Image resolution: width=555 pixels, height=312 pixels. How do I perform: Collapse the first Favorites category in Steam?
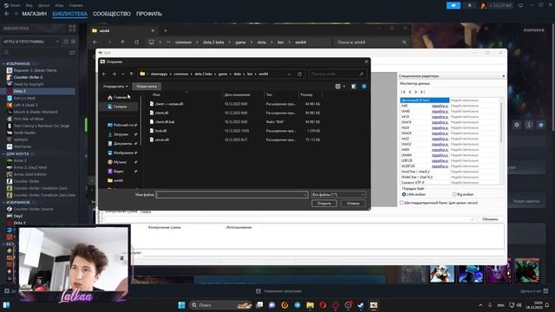click(x=3, y=63)
